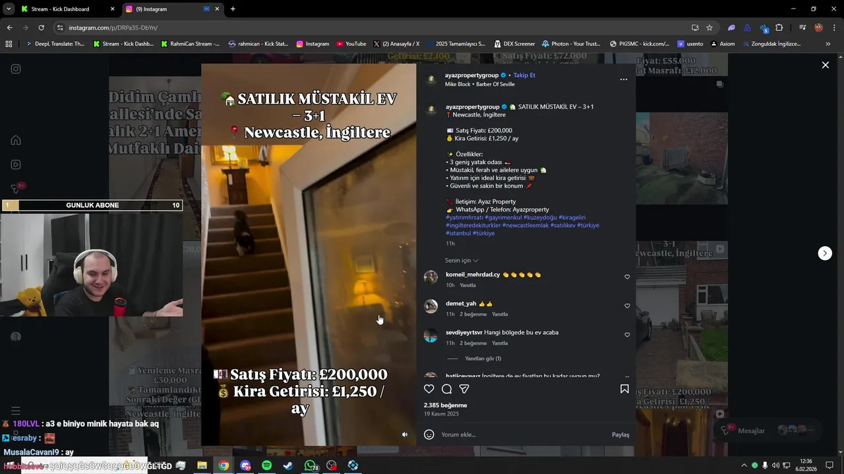Open the tab search dropdown in the title bar
This screenshot has width=844, height=474.
pos(9,9)
